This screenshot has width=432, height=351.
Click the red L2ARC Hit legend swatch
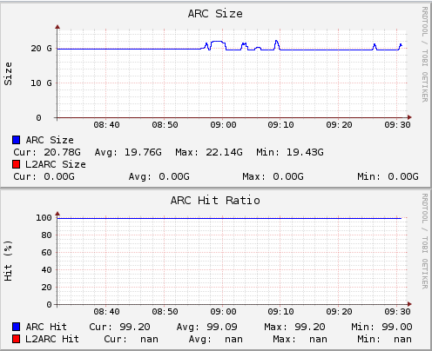(x=17, y=339)
